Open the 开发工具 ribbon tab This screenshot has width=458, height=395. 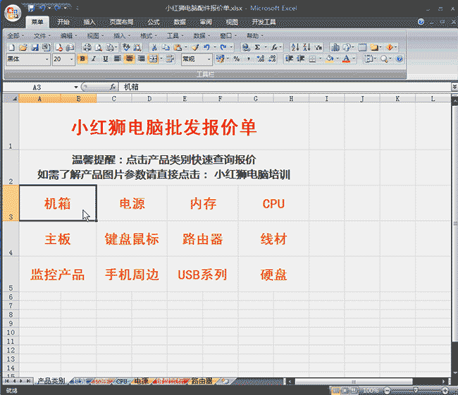(264, 22)
